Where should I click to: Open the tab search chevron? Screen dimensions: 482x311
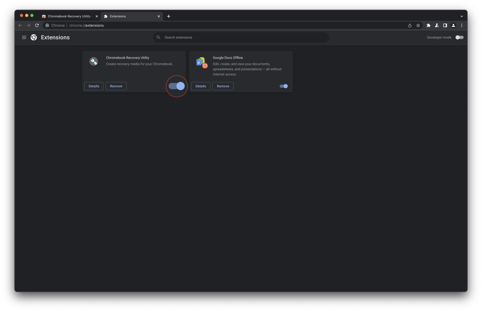(x=461, y=16)
